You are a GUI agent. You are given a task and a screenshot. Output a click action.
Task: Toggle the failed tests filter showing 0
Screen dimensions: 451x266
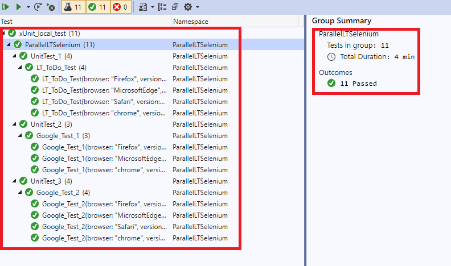pyautogui.click(x=121, y=7)
